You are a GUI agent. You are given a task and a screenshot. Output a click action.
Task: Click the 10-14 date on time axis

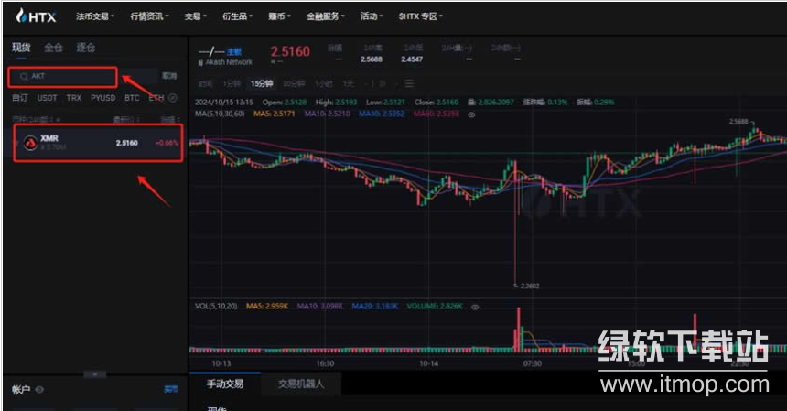click(428, 363)
